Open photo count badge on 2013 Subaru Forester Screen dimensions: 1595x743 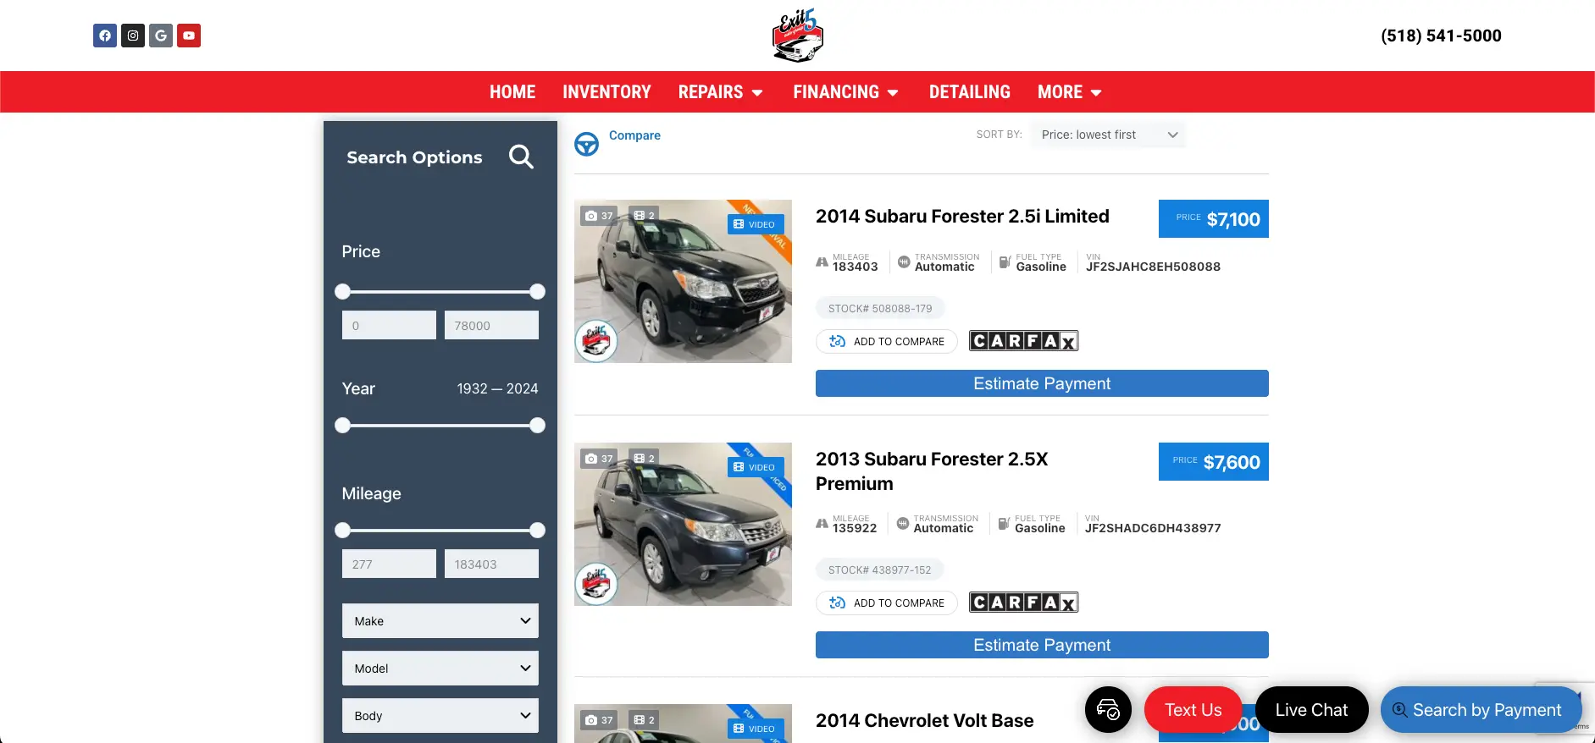pos(599,459)
